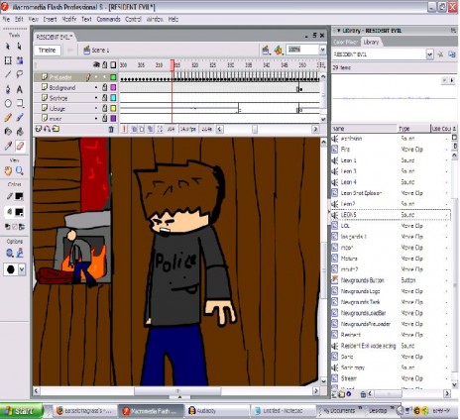Select the Eraser tool
Screen dimensions: 460x420
point(20,146)
